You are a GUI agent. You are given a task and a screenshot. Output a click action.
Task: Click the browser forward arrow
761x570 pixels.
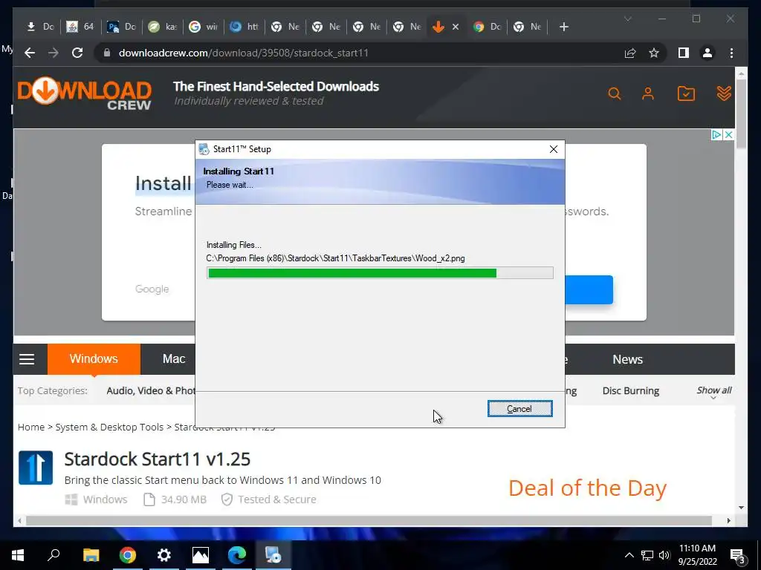[54, 53]
